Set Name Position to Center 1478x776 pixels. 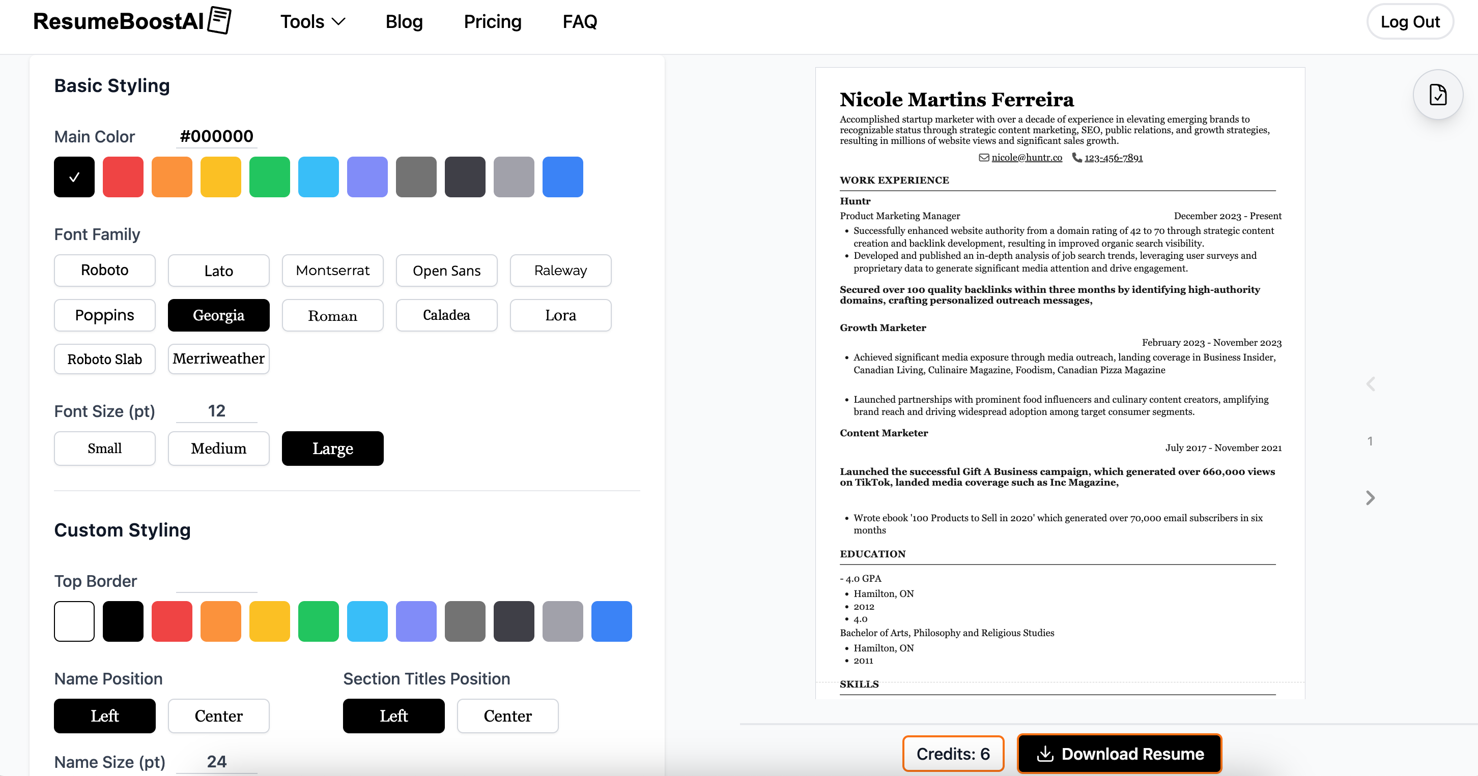point(219,716)
